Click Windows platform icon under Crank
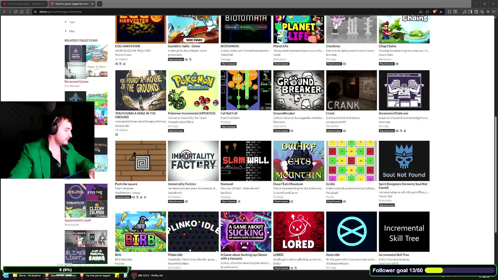 coord(344,131)
